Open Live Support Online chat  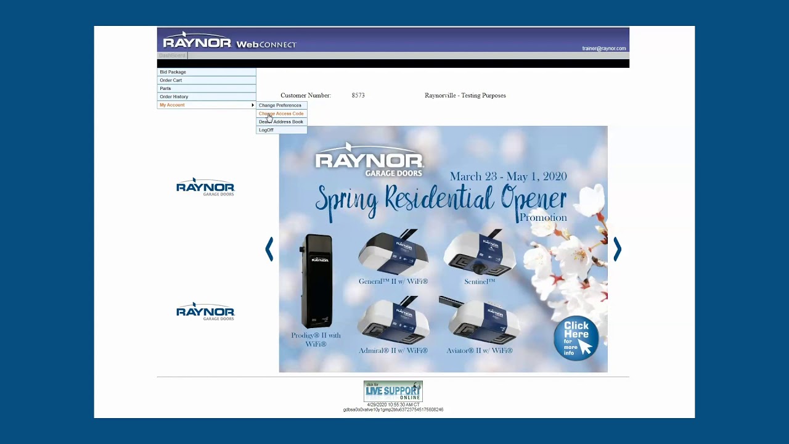[393, 392]
